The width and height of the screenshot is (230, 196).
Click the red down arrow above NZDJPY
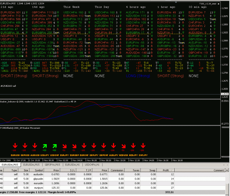pyautogui.click(x=133, y=146)
